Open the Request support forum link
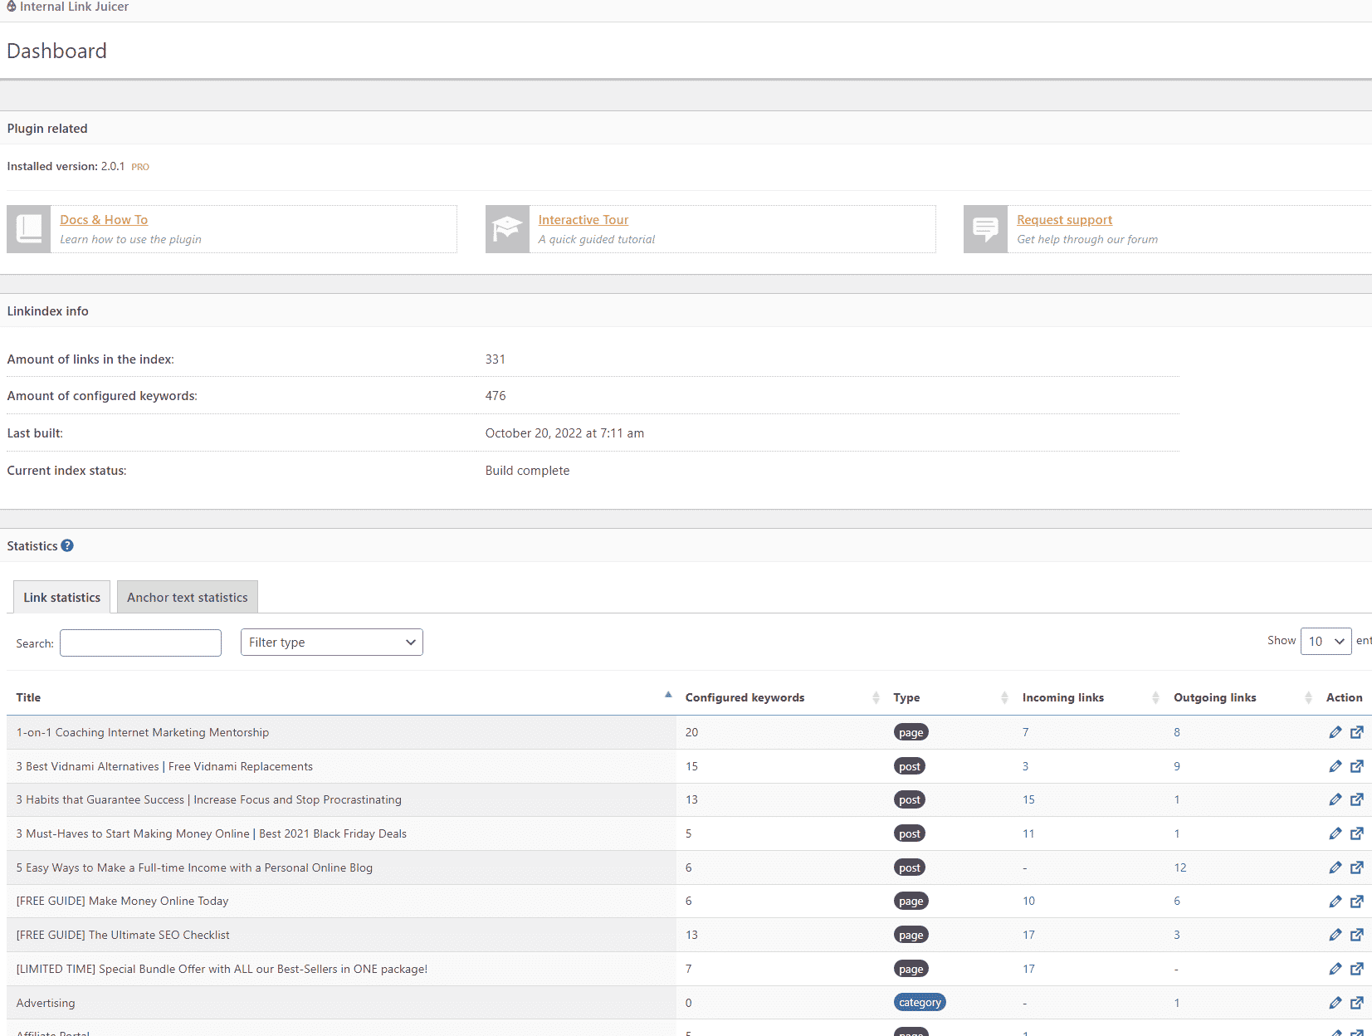Screen dimensions: 1372x1036 tap(1064, 219)
